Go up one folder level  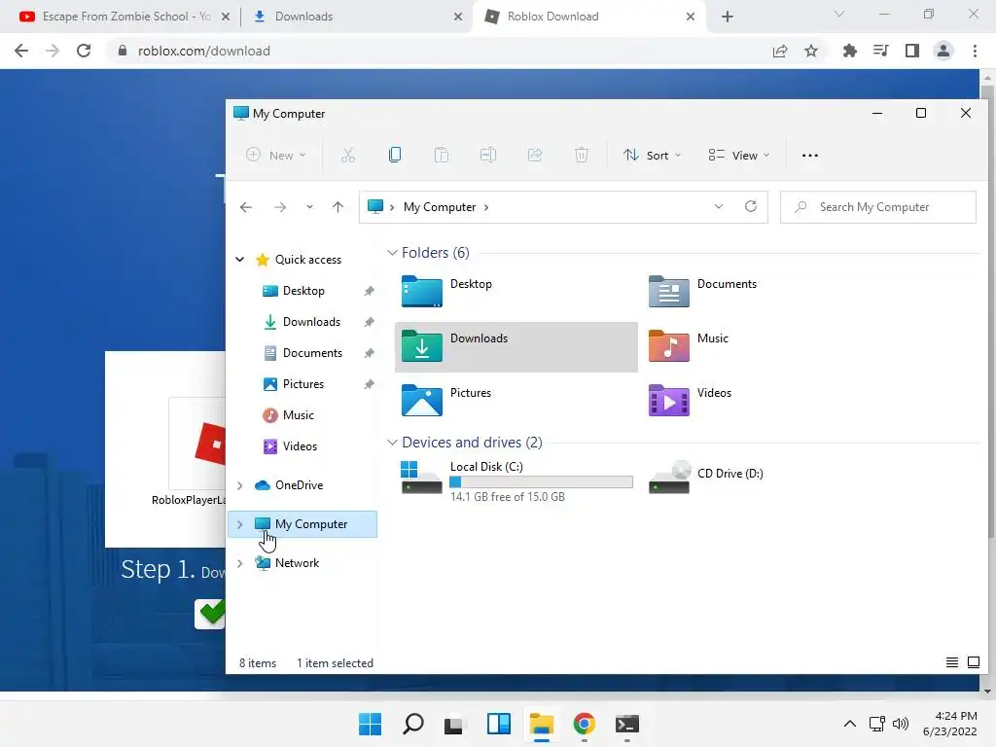coord(338,207)
